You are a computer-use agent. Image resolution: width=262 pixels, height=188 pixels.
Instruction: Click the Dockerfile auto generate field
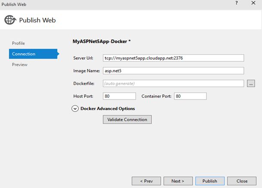tap(173, 83)
